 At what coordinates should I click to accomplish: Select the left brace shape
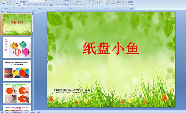pyautogui.click(x=99, y=4)
